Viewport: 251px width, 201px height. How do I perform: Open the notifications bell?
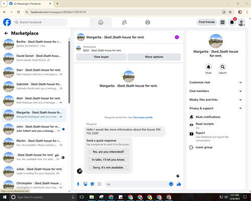232,22
